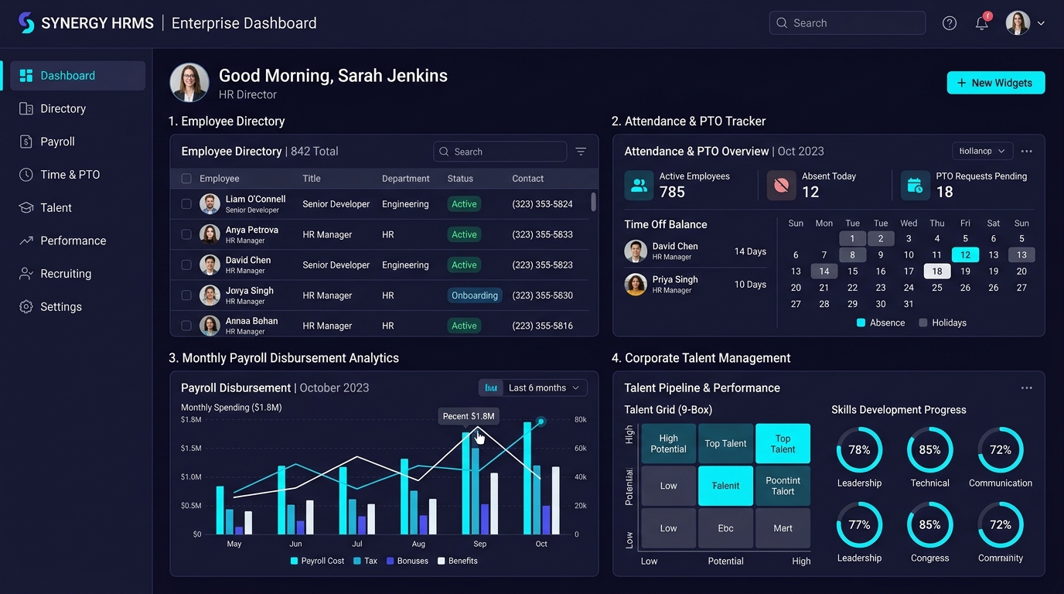Open notifications bell in top bar

click(x=982, y=22)
